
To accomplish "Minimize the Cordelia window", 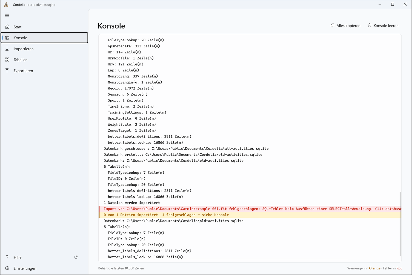I will click(x=380, y=4).
